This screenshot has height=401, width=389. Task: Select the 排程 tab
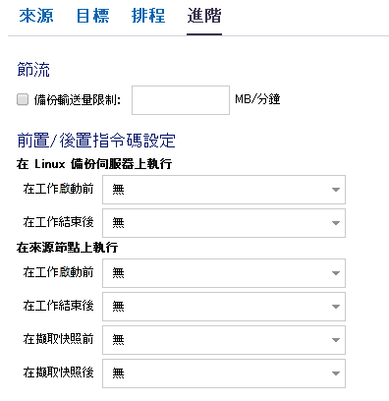(x=148, y=16)
